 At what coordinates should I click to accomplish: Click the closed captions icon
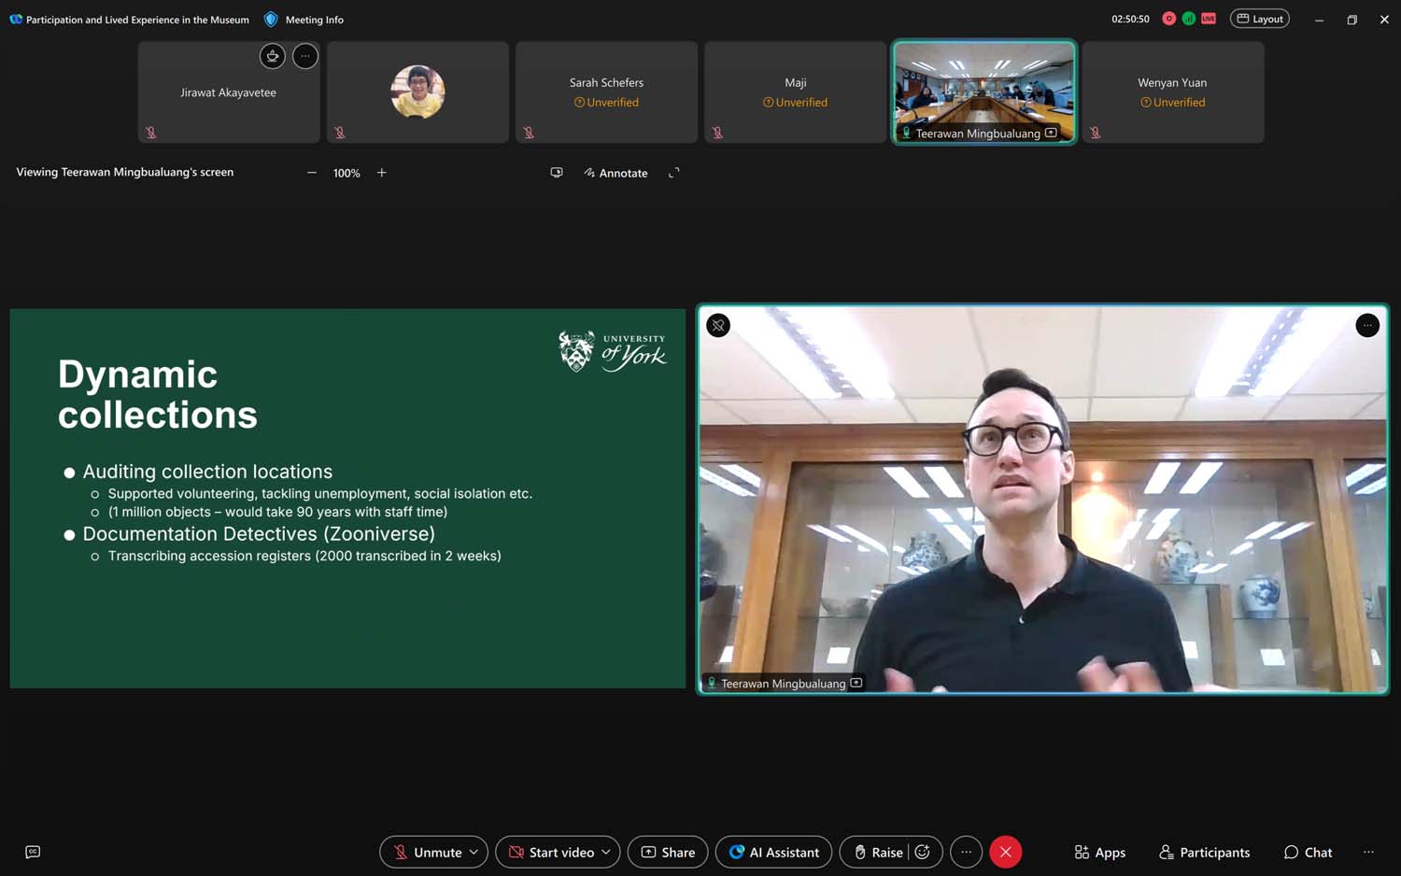(x=33, y=852)
